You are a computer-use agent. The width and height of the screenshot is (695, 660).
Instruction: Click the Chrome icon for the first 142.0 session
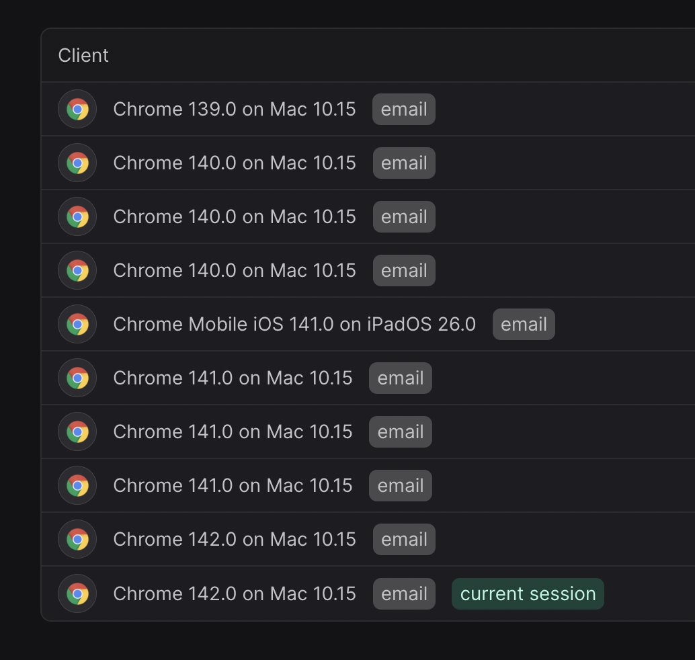(77, 539)
